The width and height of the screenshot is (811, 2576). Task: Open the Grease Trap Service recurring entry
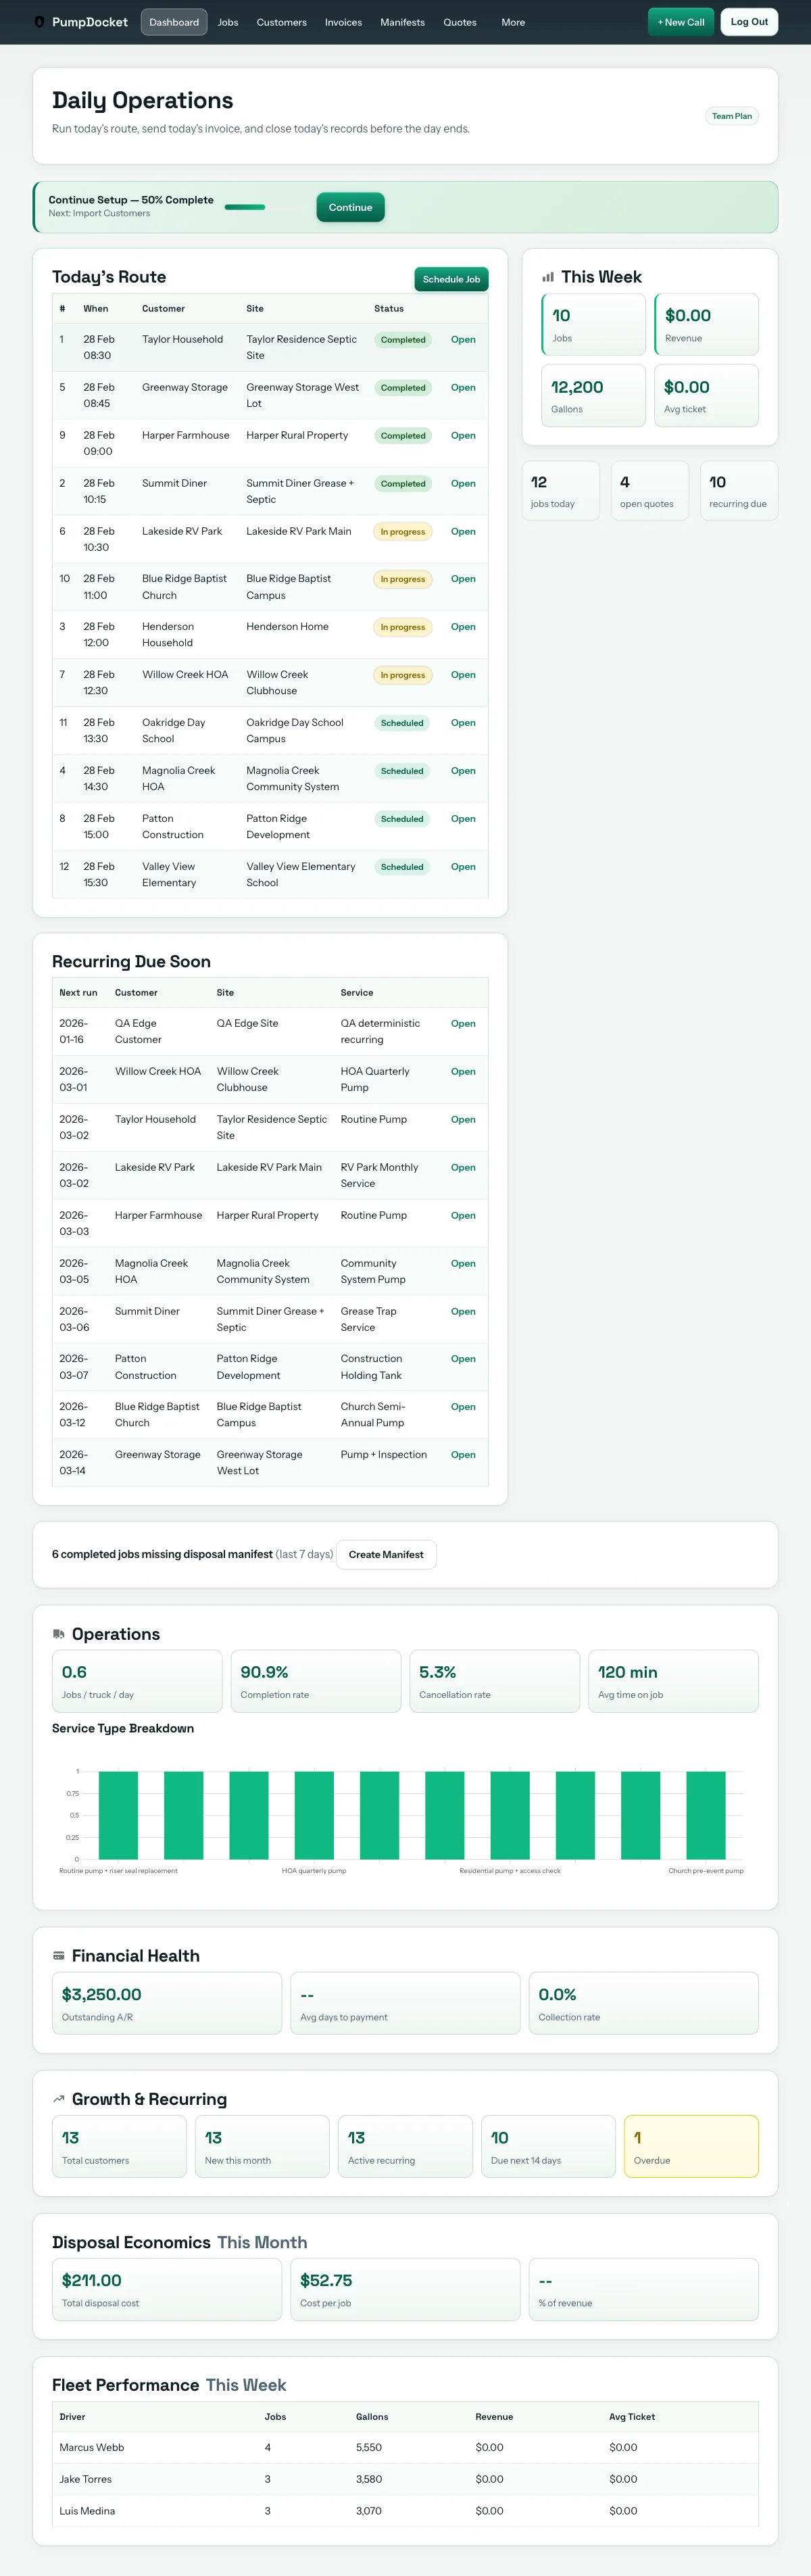coord(463,1312)
